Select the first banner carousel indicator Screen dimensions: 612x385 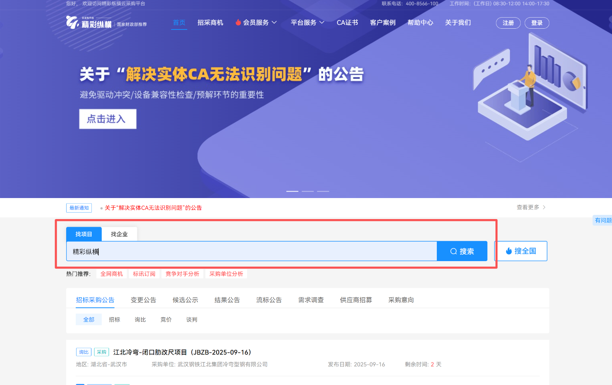pyautogui.click(x=292, y=191)
